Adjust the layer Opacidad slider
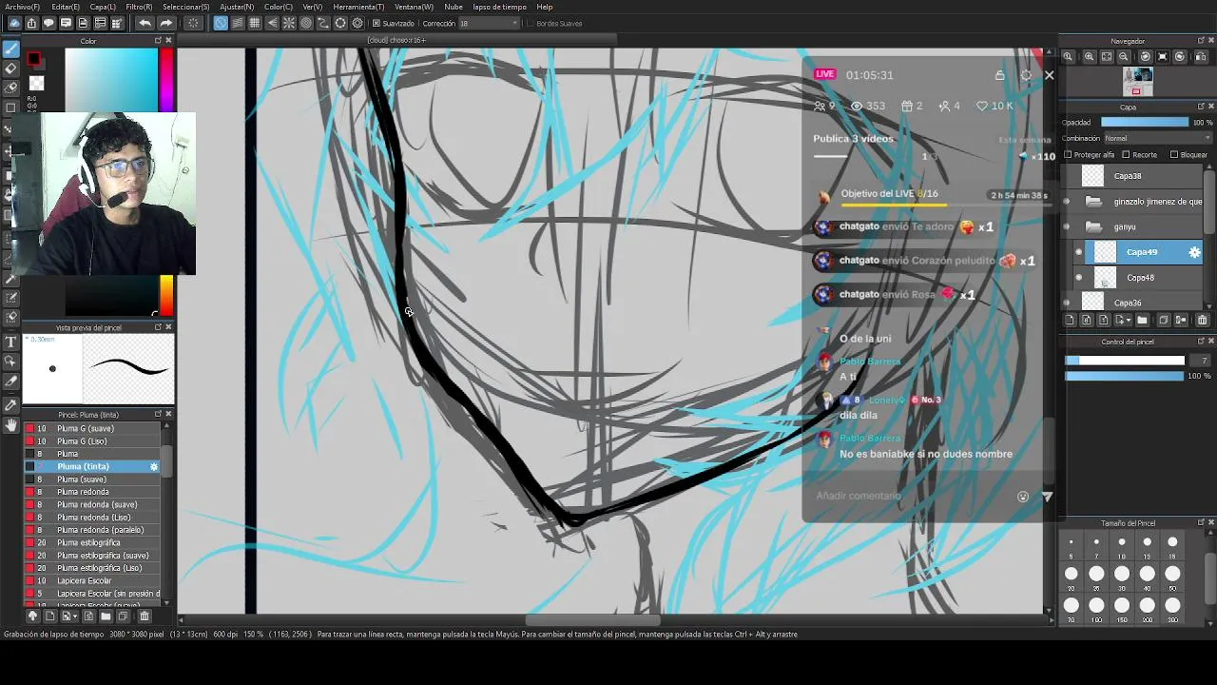Screen dimensions: 1217x685 1145,123
